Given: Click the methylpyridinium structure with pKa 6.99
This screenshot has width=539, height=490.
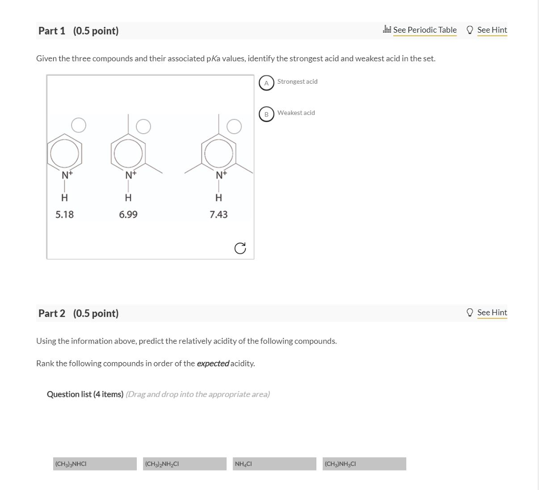Looking at the screenshot, I should tap(128, 153).
